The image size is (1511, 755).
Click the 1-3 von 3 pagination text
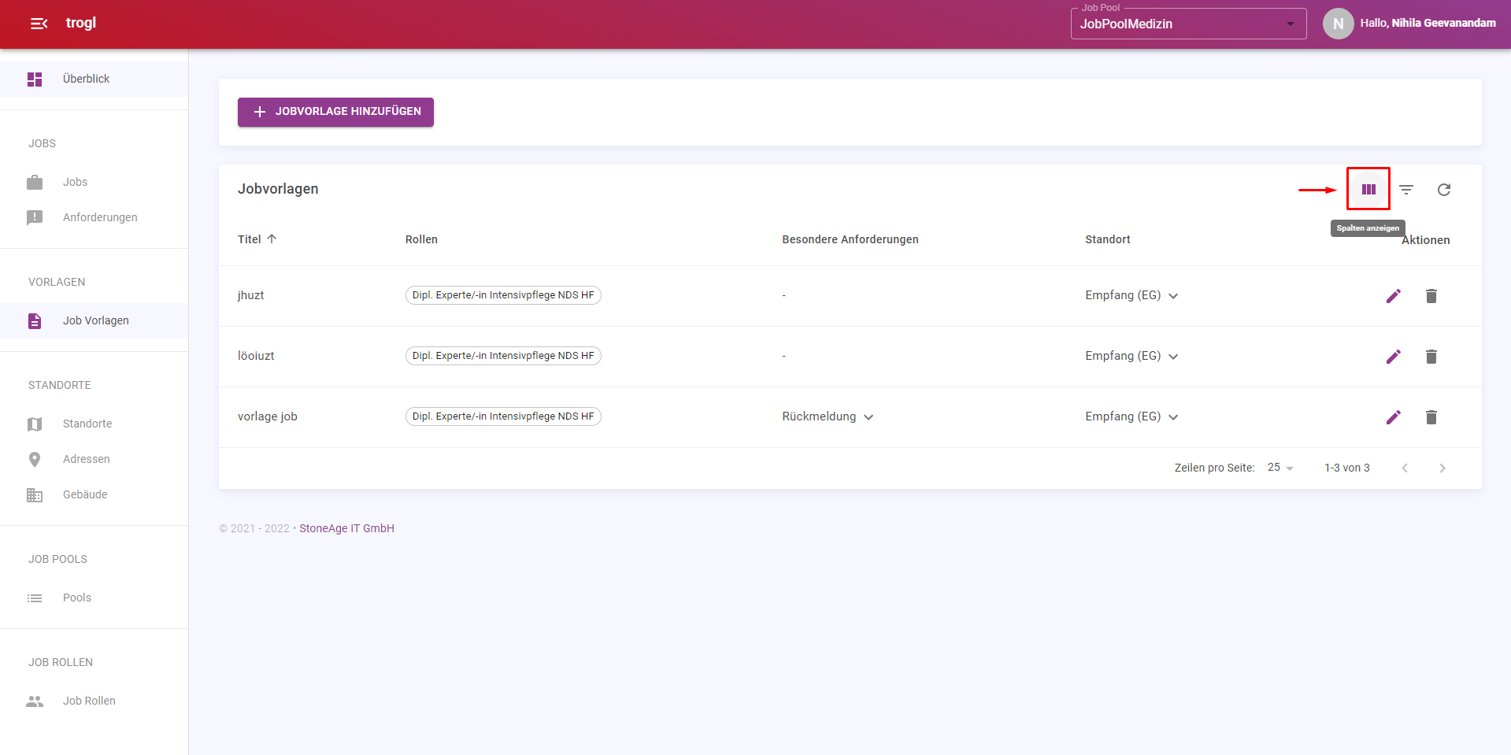(x=1347, y=468)
